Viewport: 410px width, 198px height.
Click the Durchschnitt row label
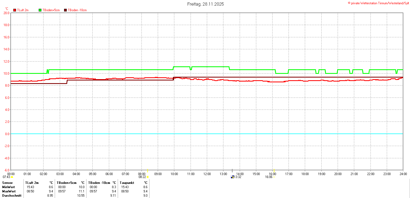pyautogui.click(x=11, y=196)
